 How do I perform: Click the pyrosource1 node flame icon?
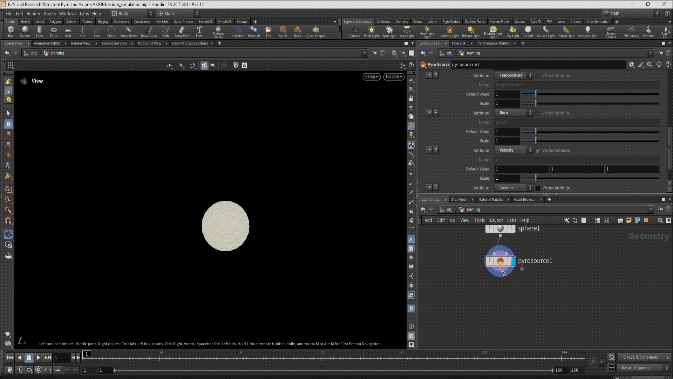pos(500,261)
